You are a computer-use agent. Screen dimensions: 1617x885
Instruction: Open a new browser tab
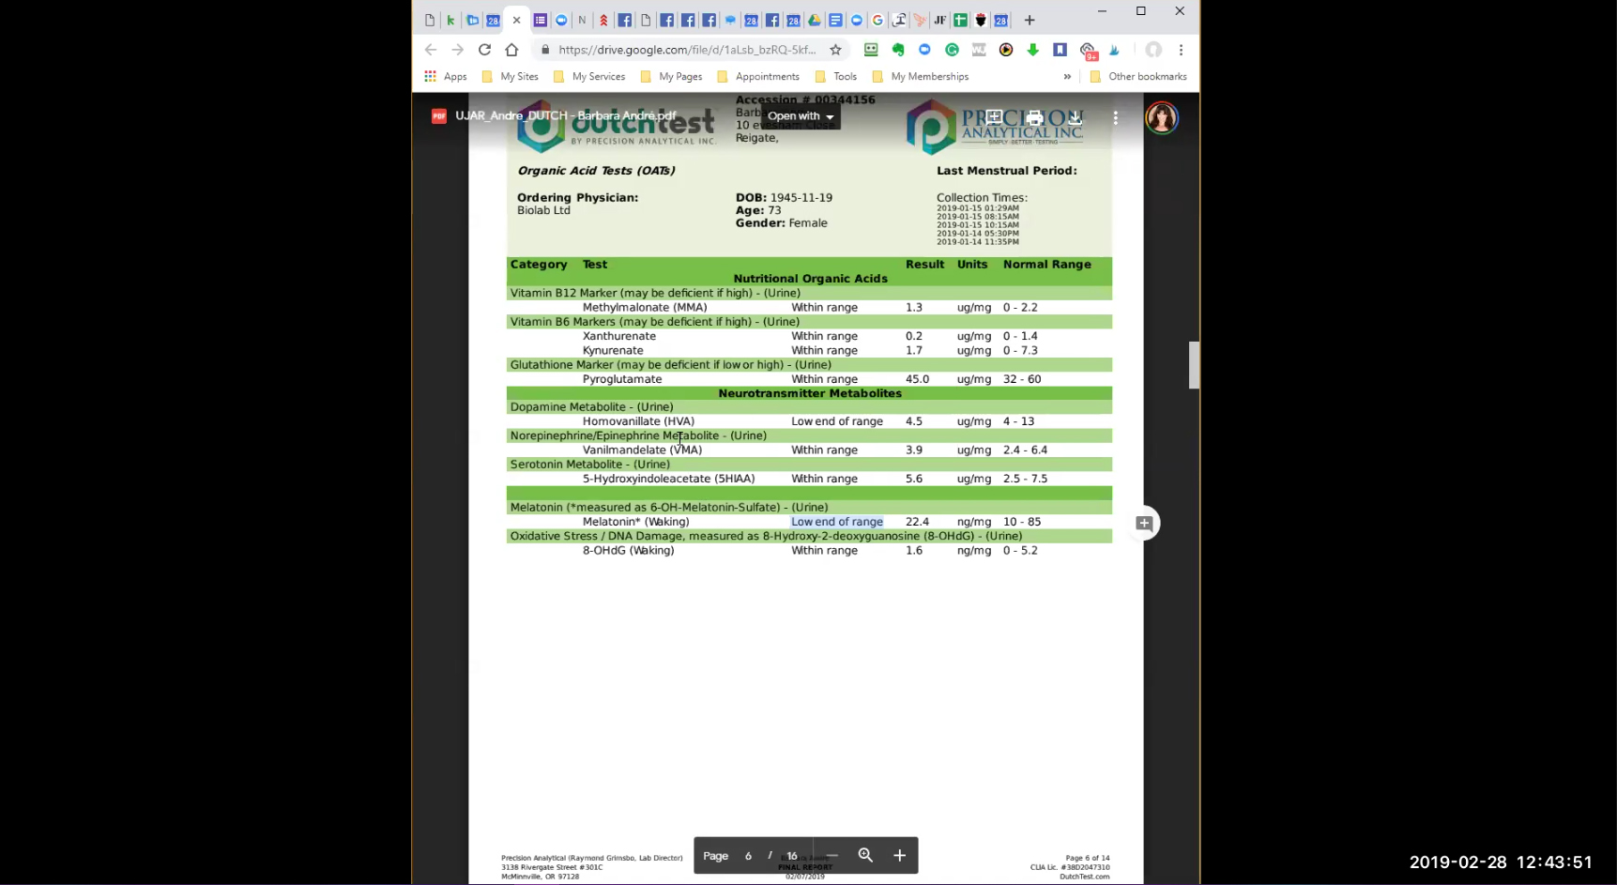click(1030, 21)
